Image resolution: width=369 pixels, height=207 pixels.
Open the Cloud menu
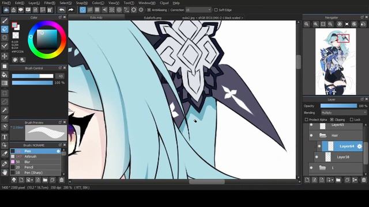click(x=164, y=3)
